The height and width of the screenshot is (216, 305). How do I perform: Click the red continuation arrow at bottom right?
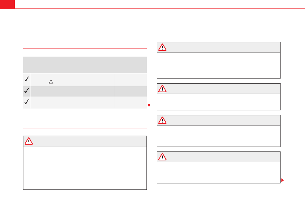[283, 180]
